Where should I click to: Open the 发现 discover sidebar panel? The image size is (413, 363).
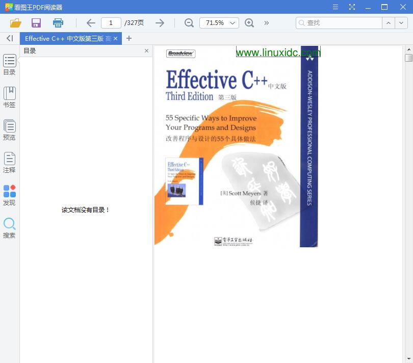10,195
